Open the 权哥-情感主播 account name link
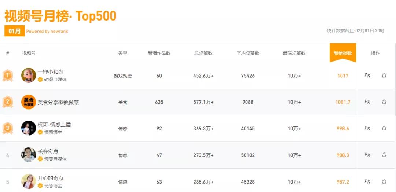 pos(54,125)
